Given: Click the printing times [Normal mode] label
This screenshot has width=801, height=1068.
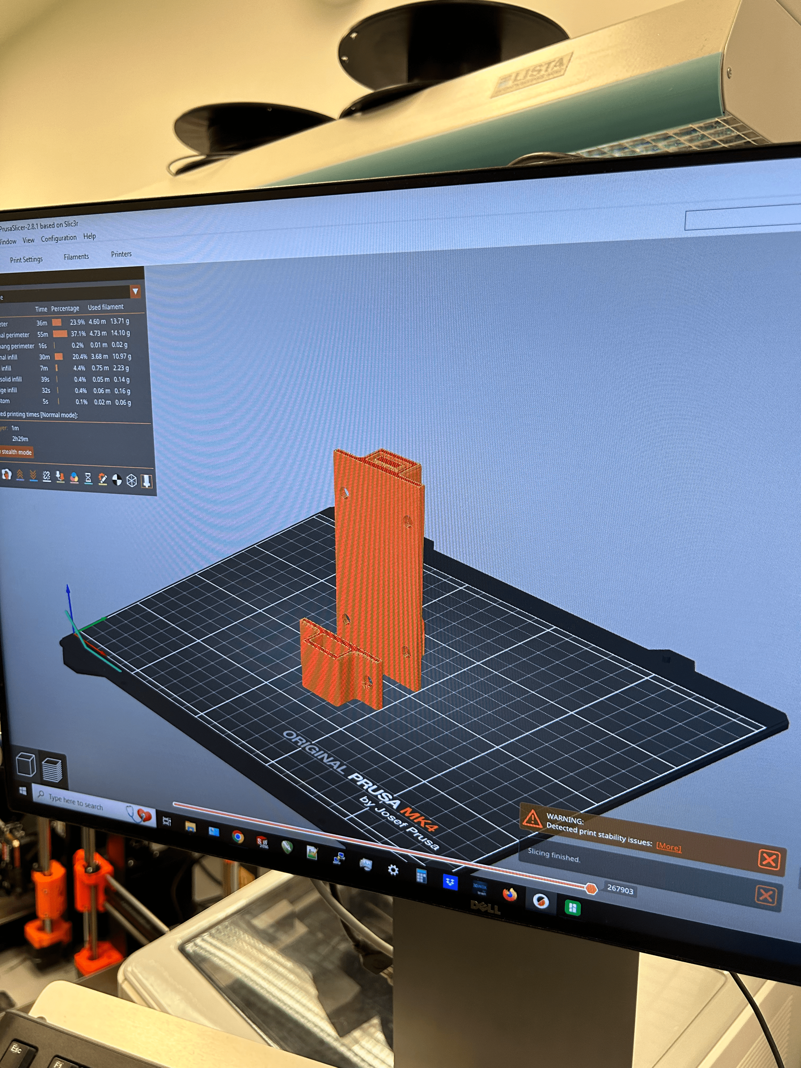Looking at the screenshot, I should (x=39, y=415).
